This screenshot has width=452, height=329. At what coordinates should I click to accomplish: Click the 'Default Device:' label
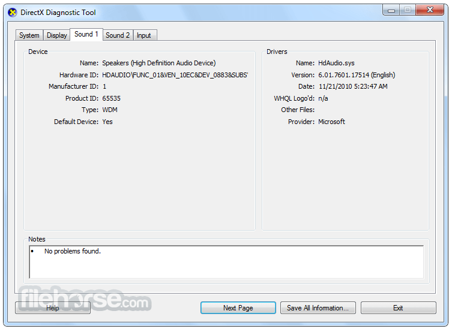tap(76, 122)
